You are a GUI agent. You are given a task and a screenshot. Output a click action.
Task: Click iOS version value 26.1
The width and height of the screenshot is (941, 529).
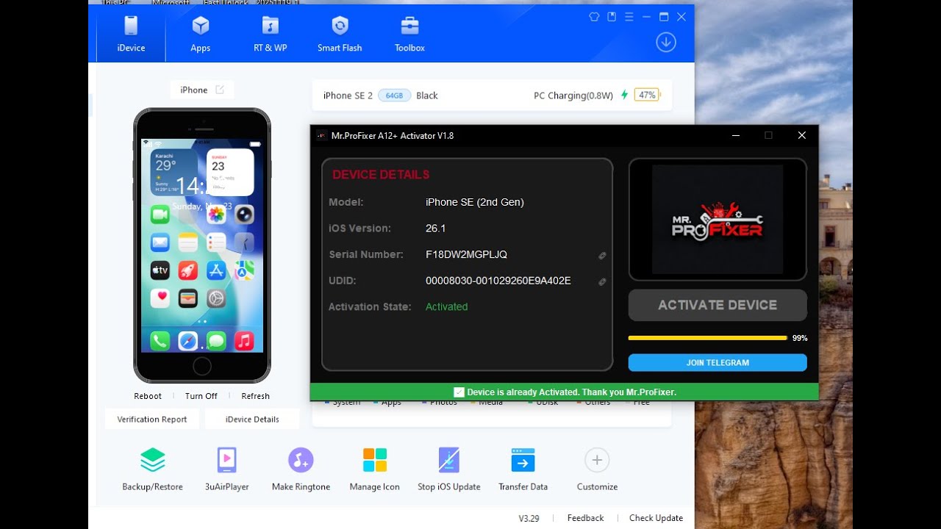tap(436, 228)
